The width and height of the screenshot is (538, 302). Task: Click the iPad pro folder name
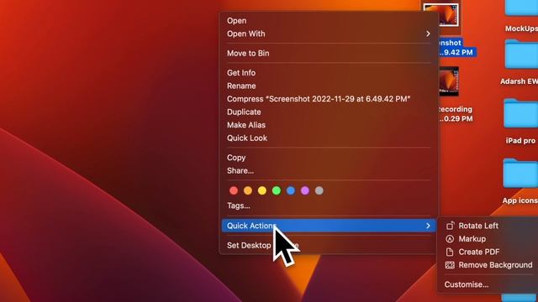(x=520, y=140)
